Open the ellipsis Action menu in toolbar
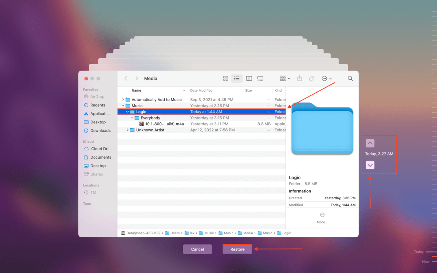The width and height of the screenshot is (437, 273). point(327,79)
